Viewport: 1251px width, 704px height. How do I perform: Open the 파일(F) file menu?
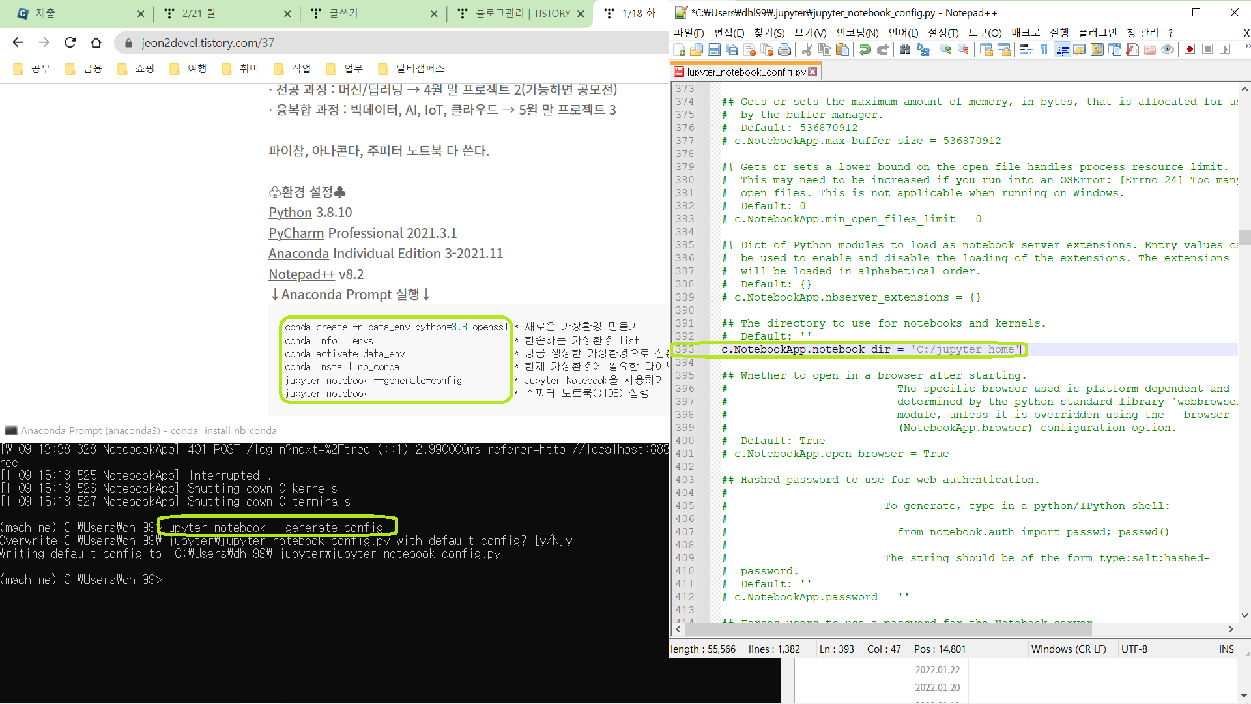tap(689, 33)
